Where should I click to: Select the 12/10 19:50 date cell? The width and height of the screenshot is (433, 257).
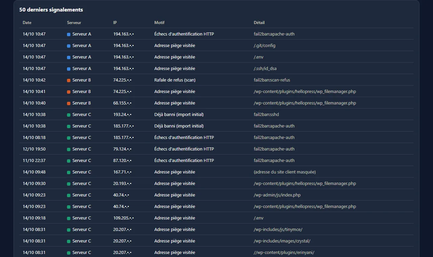pyautogui.click(x=34, y=149)
